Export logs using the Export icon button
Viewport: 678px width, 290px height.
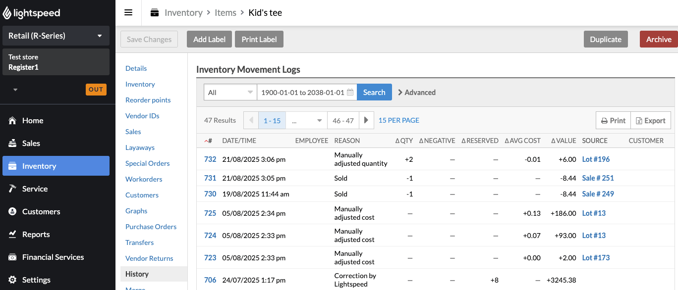click(651, 120)
